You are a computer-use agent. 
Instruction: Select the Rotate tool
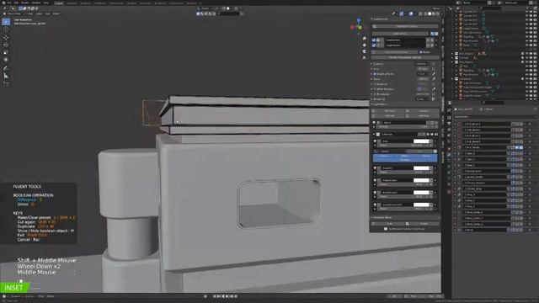pos(6,45)
